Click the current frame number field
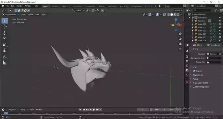The height and width of the screenshot is (119, 223). tap(143, 110)
